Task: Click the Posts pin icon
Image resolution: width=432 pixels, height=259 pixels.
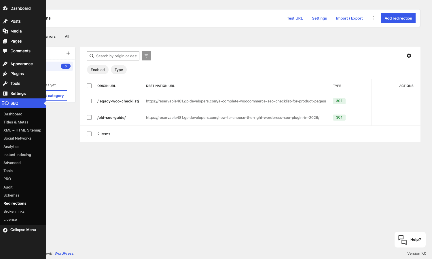Action: point(5,21)
